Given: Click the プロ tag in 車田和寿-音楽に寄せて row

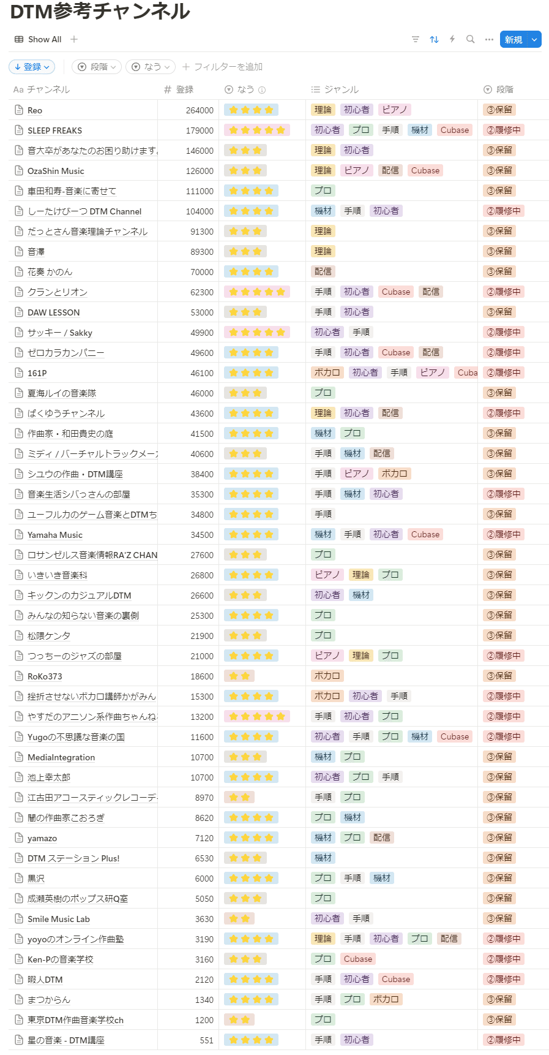Looking at the screenshot, I should coord(323,191).
